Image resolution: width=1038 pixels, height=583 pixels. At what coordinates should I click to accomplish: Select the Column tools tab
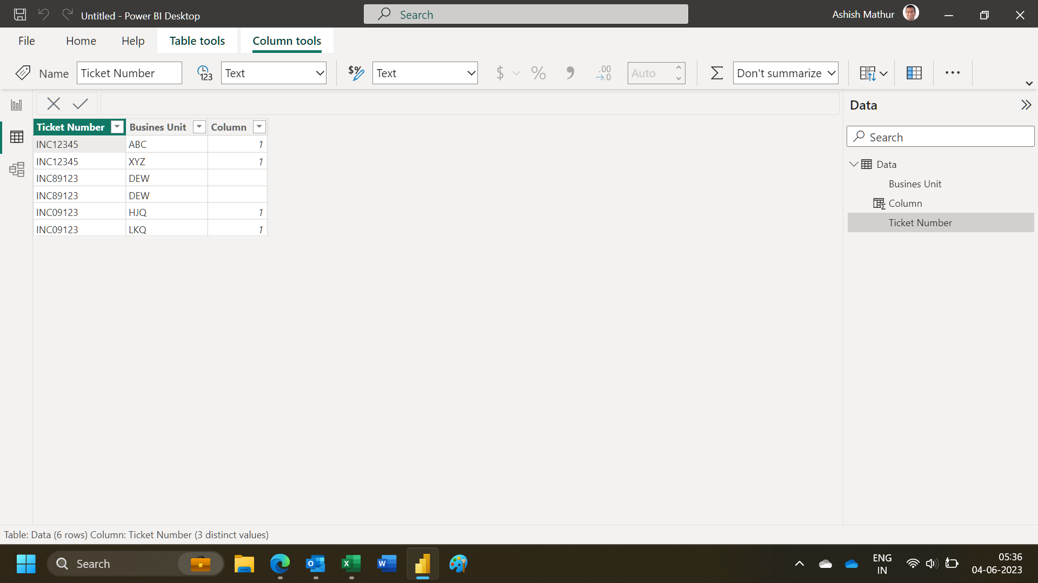pos(287,41)
